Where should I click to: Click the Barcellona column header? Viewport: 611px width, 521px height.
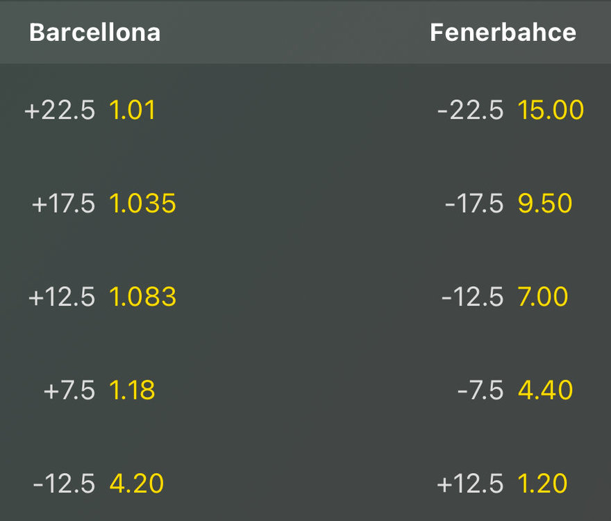click(x=94, y=33)
